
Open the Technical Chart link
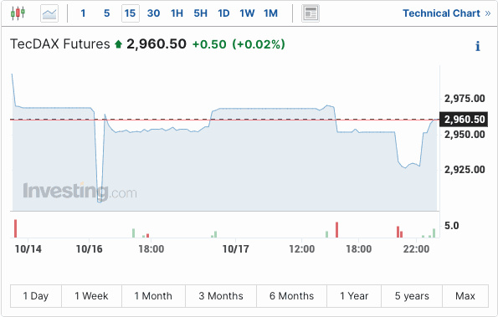point(447,13)
